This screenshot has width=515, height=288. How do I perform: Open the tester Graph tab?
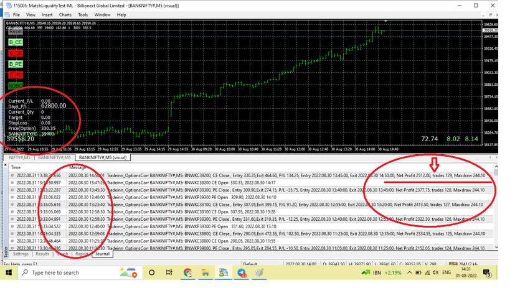[62, 254]
